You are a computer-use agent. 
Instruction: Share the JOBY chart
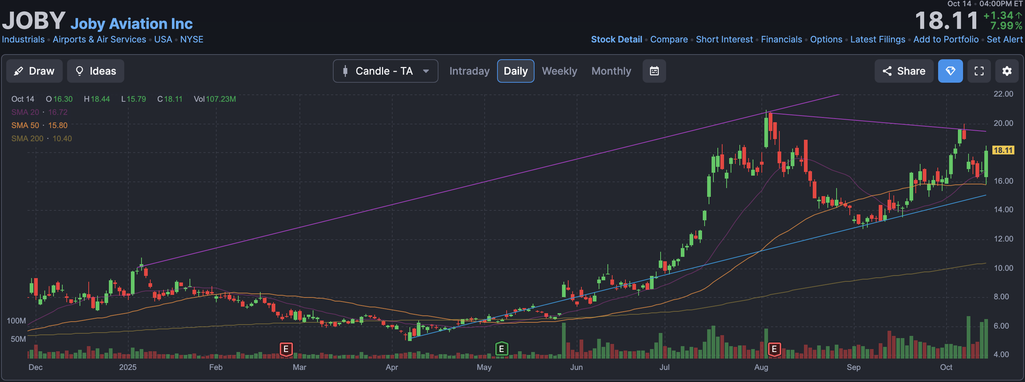click(904, 71)
